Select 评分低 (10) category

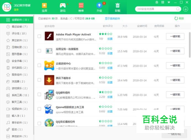click(17, 33)
